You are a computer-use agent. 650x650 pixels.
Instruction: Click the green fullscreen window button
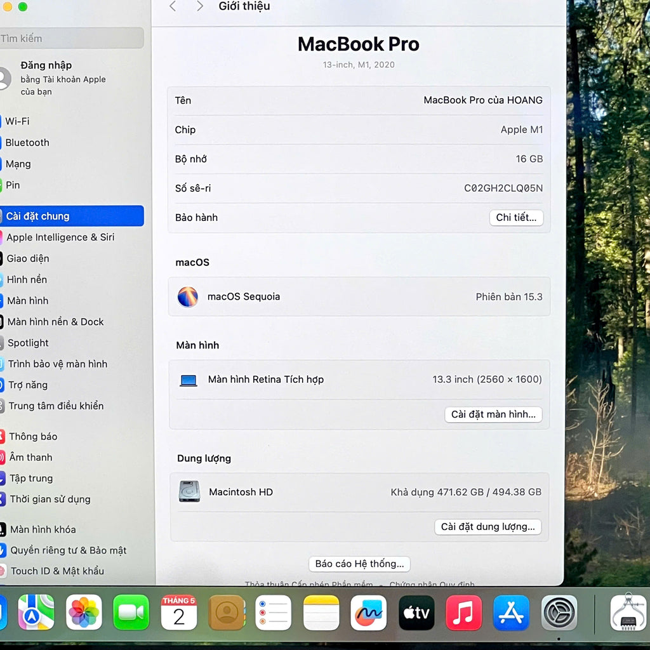click(x=23, y=6)
